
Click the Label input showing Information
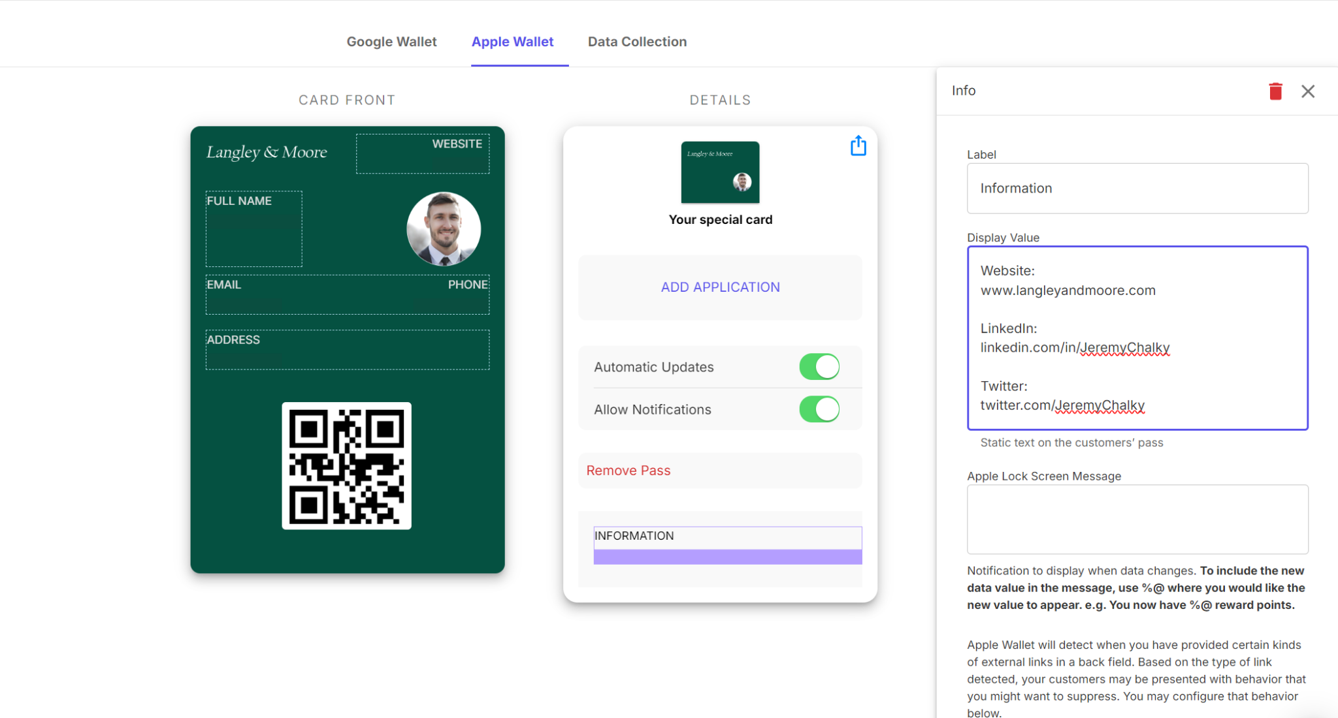tap(1136, 189)
